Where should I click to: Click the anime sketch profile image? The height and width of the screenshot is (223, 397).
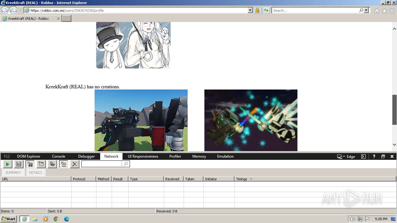[x=133, y=45]
